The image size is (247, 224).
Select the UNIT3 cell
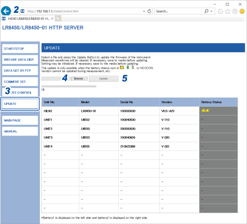[60, 137]
